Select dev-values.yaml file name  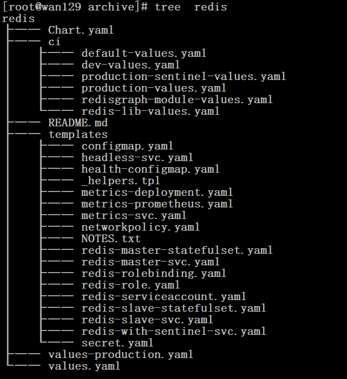coord(130,65)
